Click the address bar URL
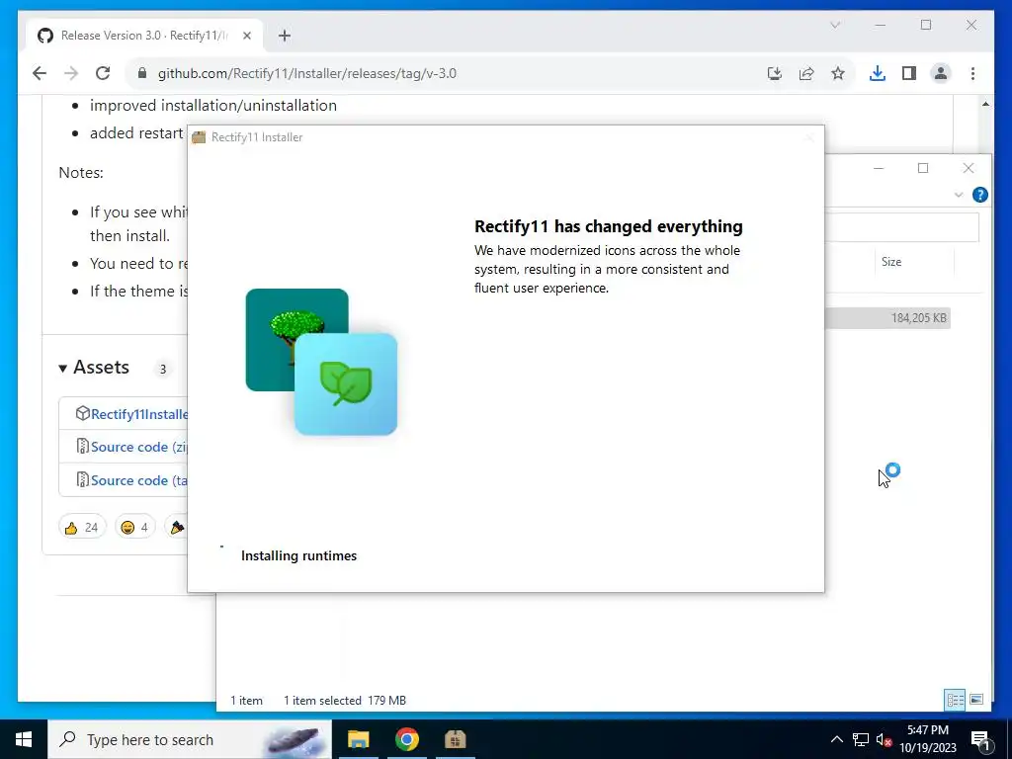The width and height of the screenshot is (1012, 759). (306, 73)
